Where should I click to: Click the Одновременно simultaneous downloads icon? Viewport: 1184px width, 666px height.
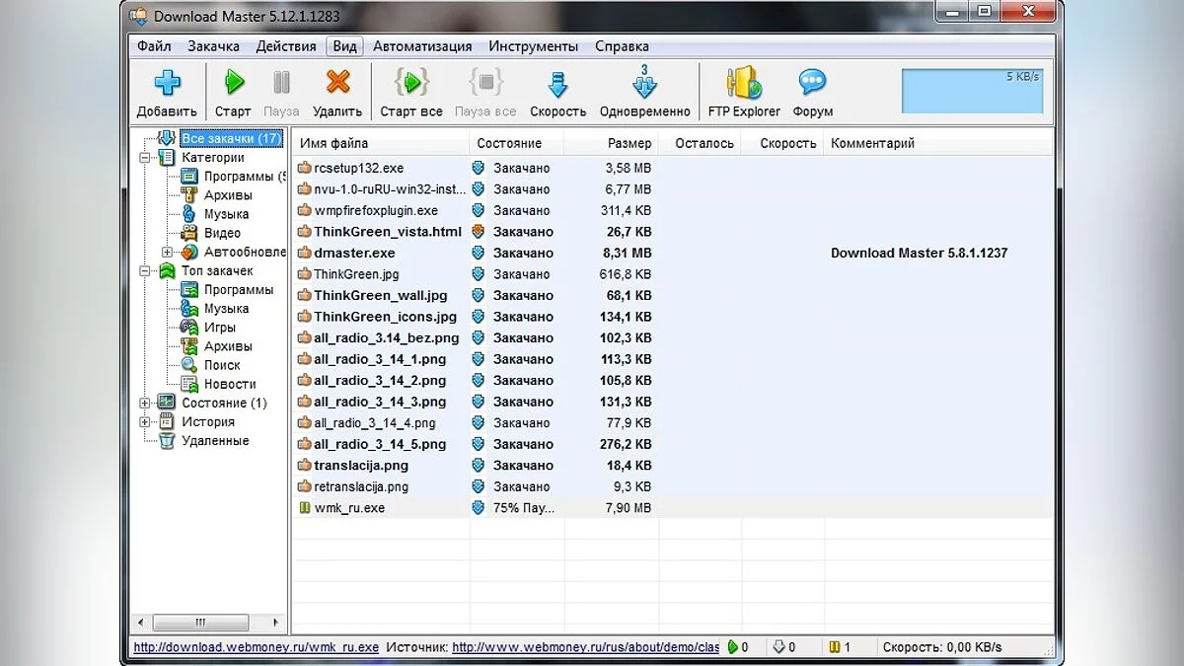pyautogui.click(x=644, y=83)
